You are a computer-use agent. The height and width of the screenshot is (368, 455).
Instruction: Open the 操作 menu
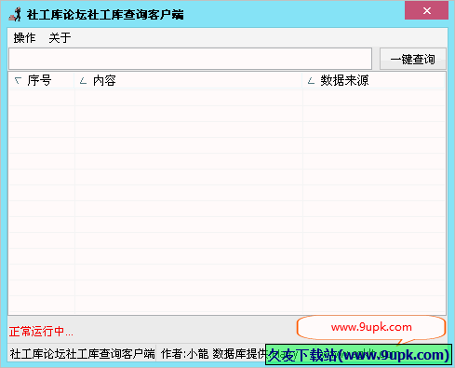tap(24, 38)
